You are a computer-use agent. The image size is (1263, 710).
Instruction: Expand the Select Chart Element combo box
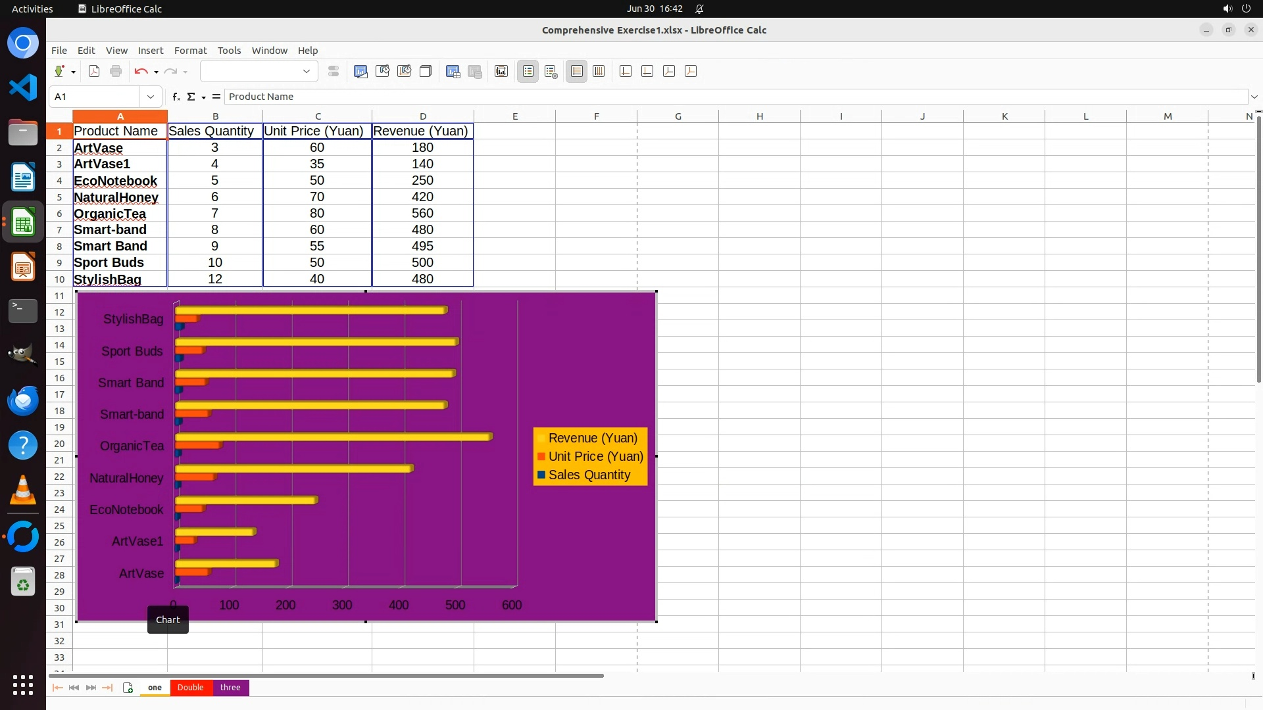306,72
